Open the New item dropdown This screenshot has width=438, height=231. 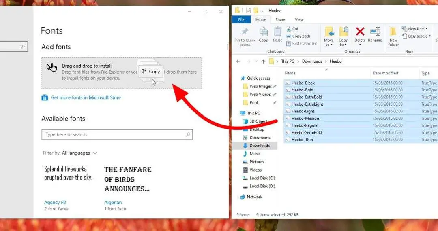tap(415, 29)
